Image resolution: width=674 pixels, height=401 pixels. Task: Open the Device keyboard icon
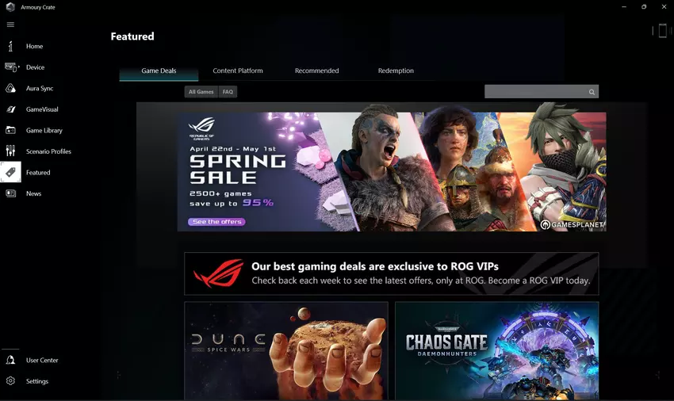12,67
